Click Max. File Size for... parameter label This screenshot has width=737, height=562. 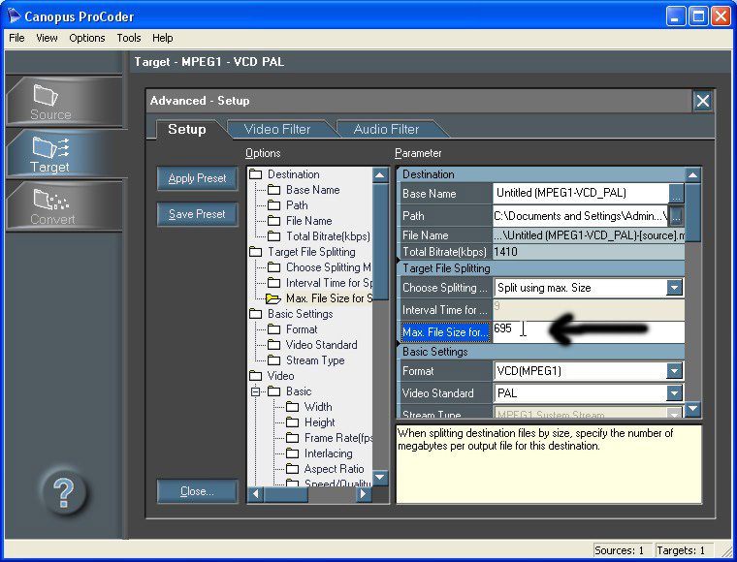(444, 332)
